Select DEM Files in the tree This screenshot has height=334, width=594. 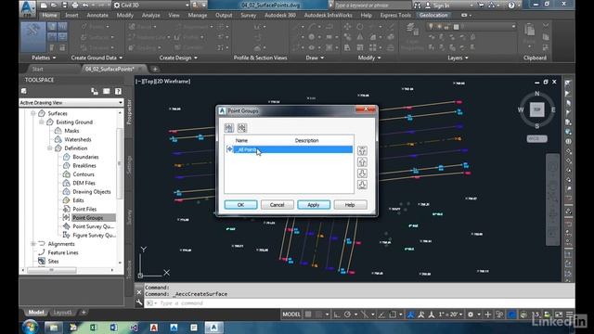[84, 183]
